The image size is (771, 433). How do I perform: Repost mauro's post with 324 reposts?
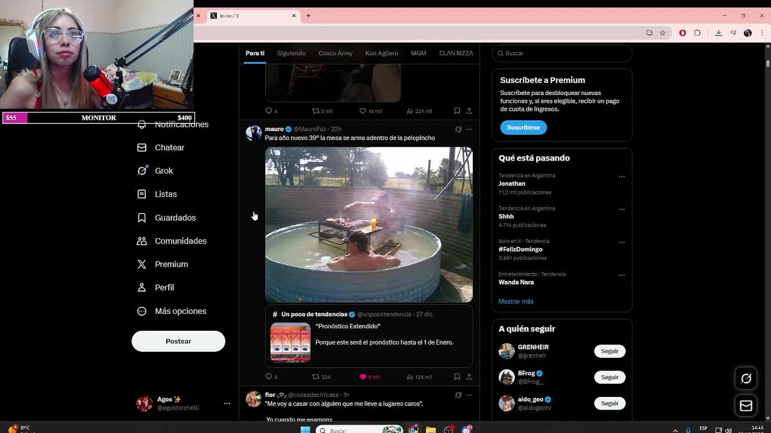(x=321, y=377)
